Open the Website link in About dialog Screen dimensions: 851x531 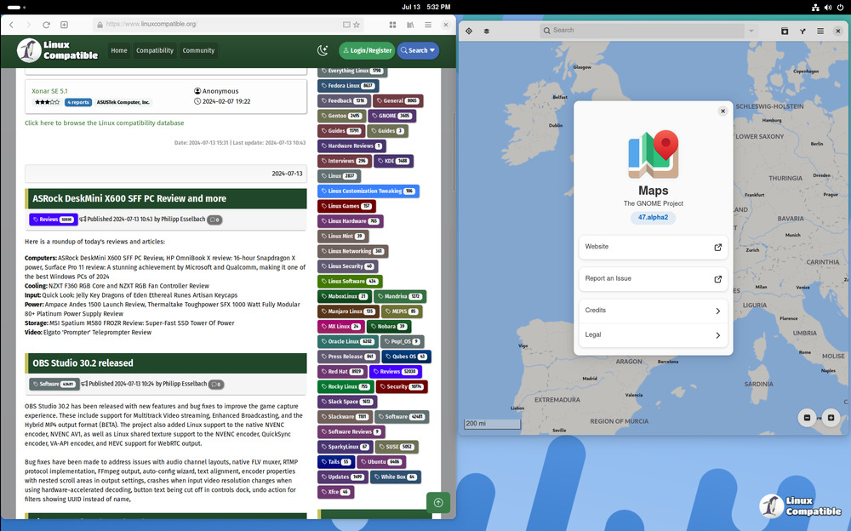click(653, 247)
